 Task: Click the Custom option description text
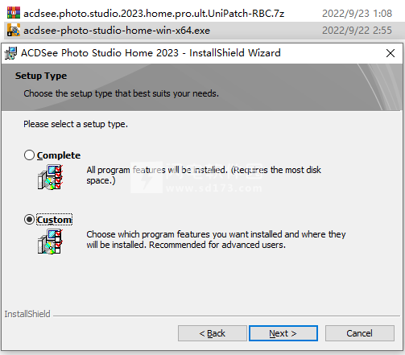[x=216, y=239]
